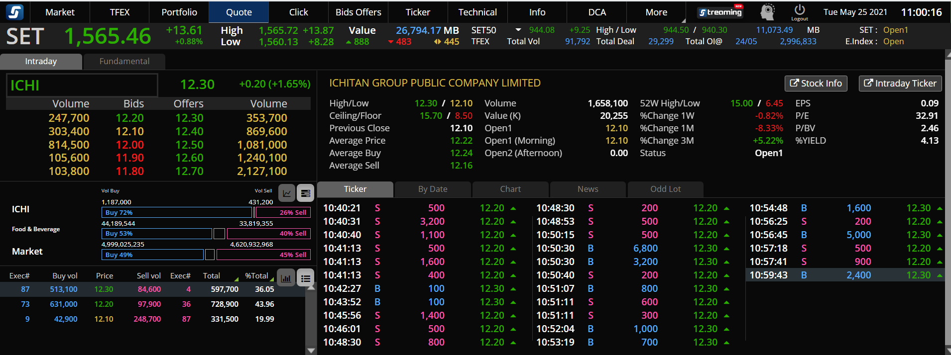Select bid volume 814,500
The image size is (951, 355).
tap(69, 145)
